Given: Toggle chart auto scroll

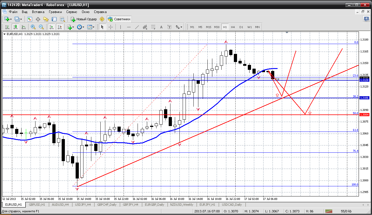Looking at the screenshot, I should pyautogui.click(x=51, y=27).
